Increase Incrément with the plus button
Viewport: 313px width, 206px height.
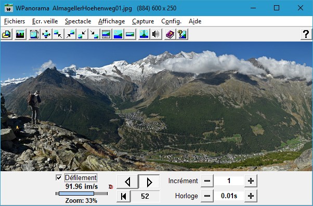pyautogui.click(x=251, y=181)
